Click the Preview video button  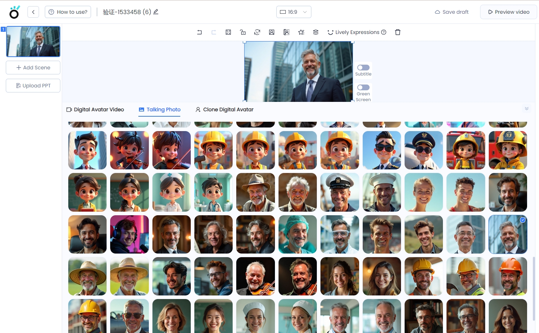(508, 12)
